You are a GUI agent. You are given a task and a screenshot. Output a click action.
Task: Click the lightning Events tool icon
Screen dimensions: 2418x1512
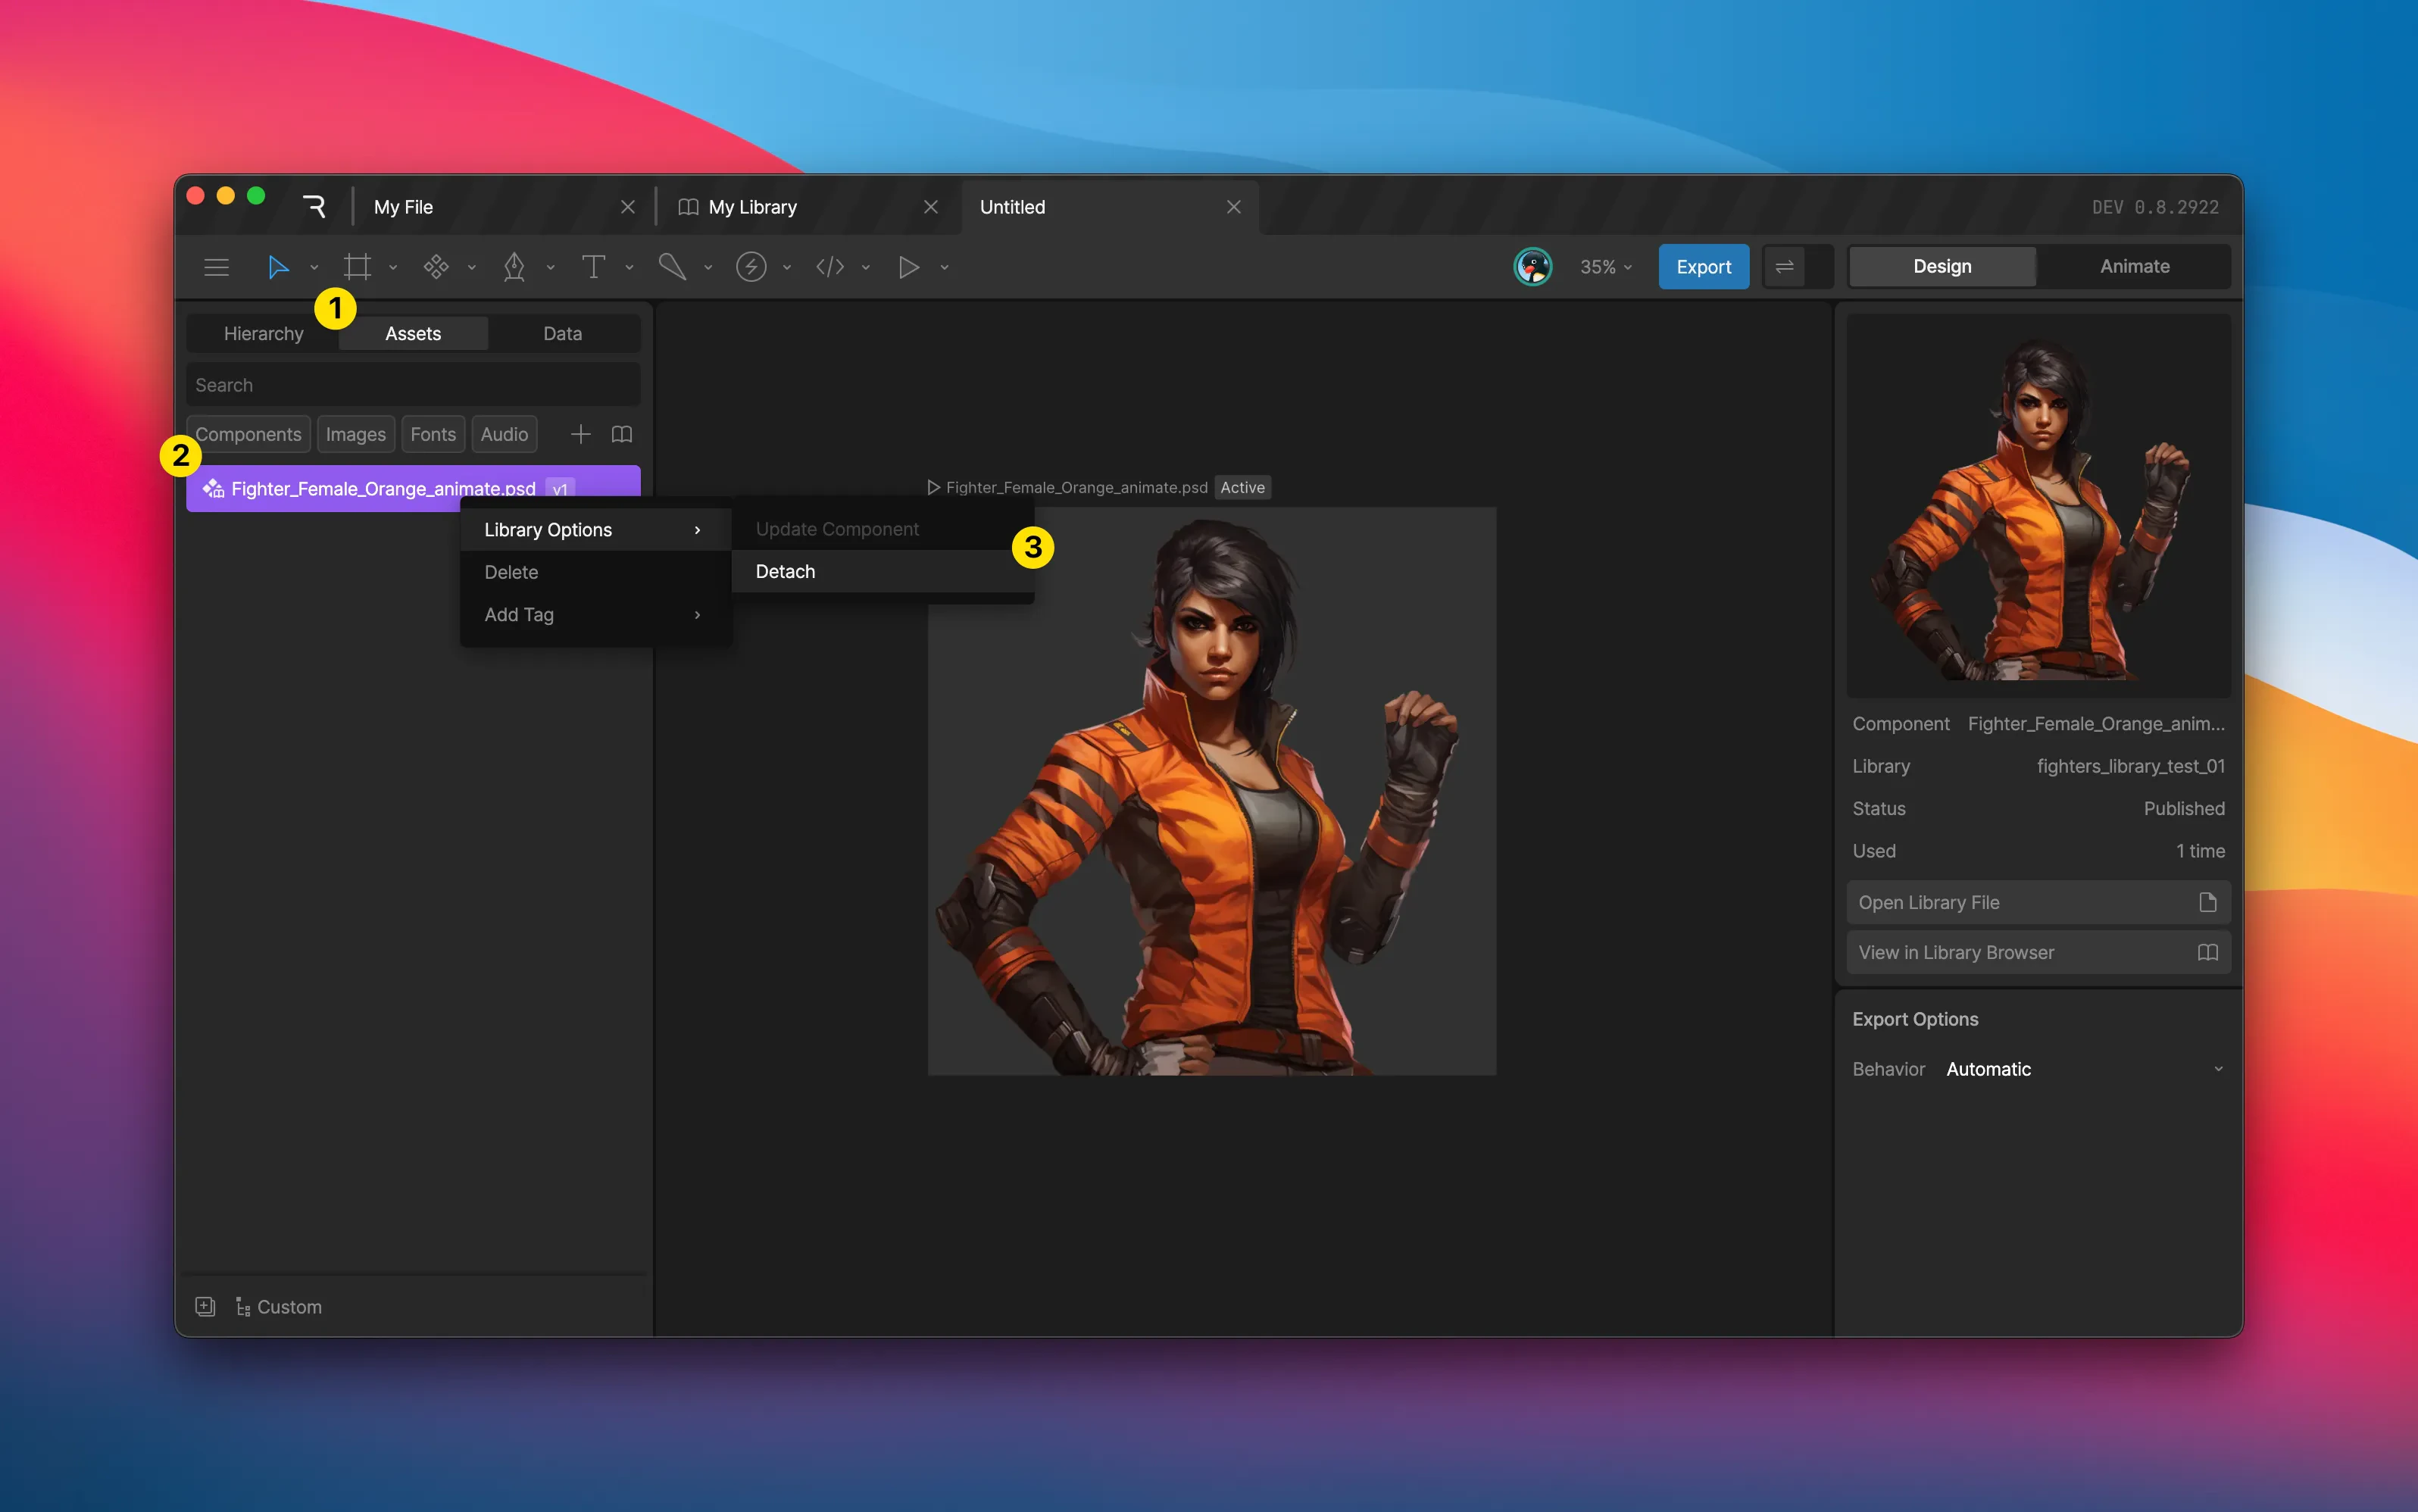[x=751, y=267]
